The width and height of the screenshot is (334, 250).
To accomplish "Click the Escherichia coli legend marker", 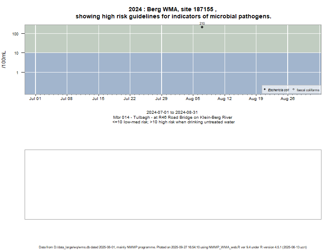I will [x=265, y=90].
